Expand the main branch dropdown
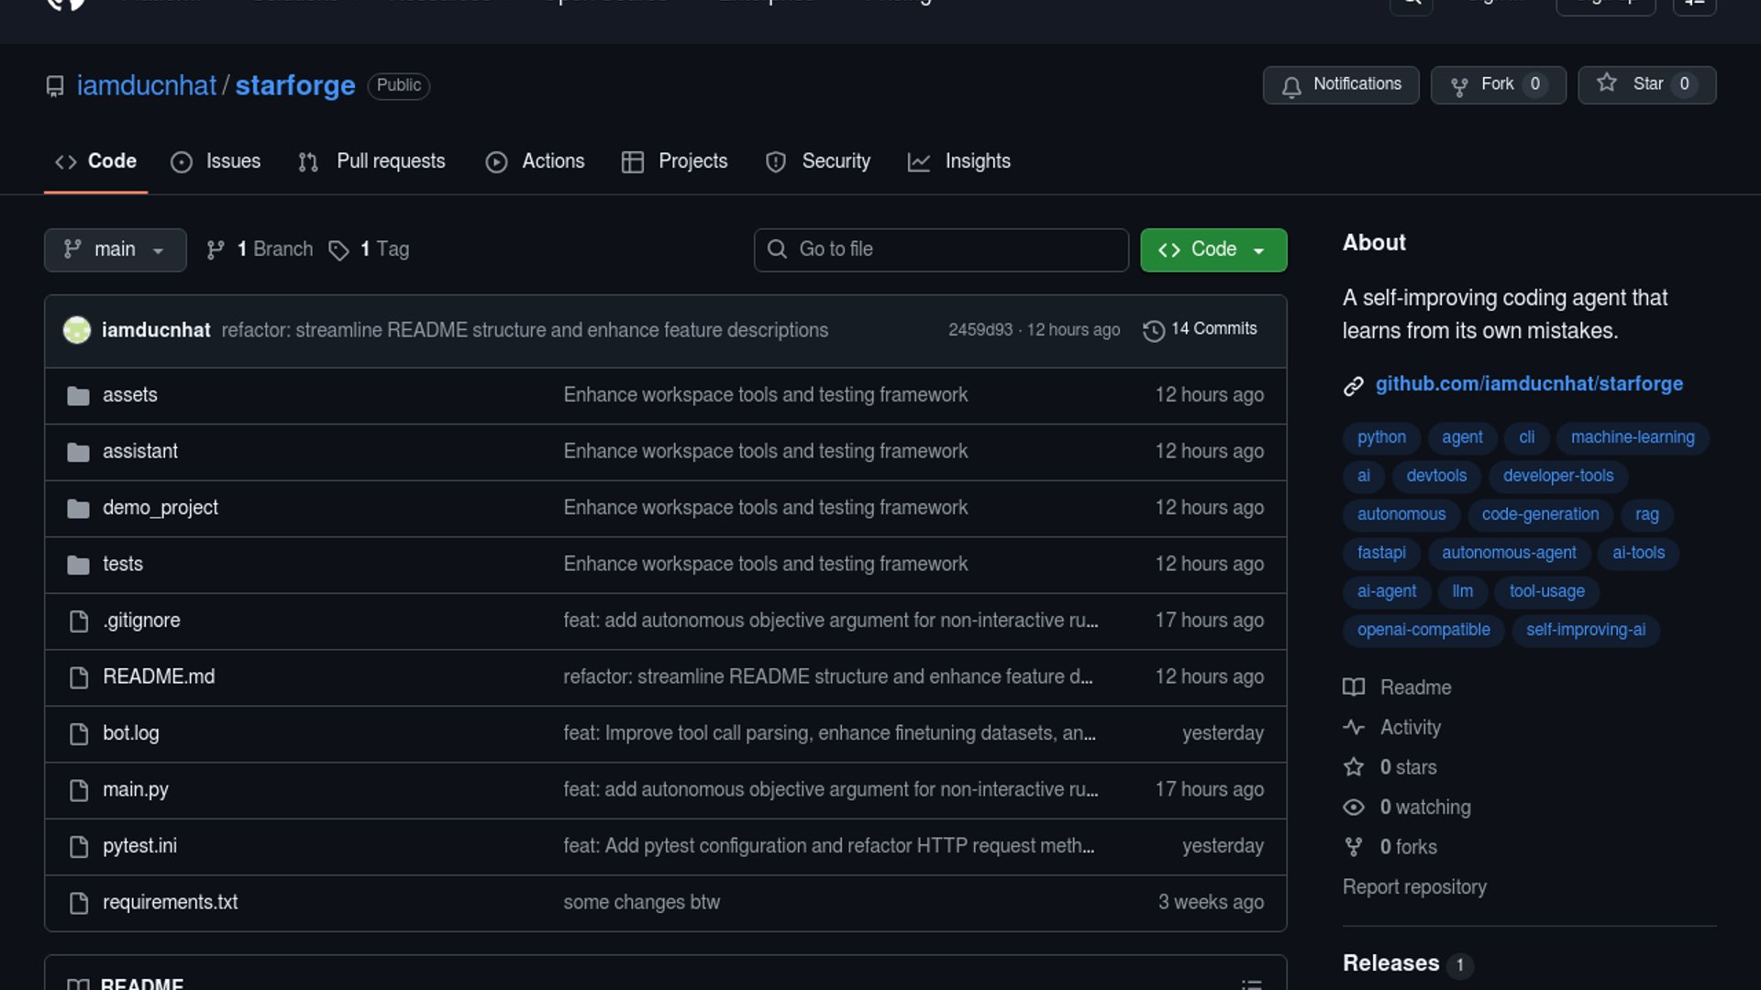Screen dimensions: 1761x990 [115, 249]
